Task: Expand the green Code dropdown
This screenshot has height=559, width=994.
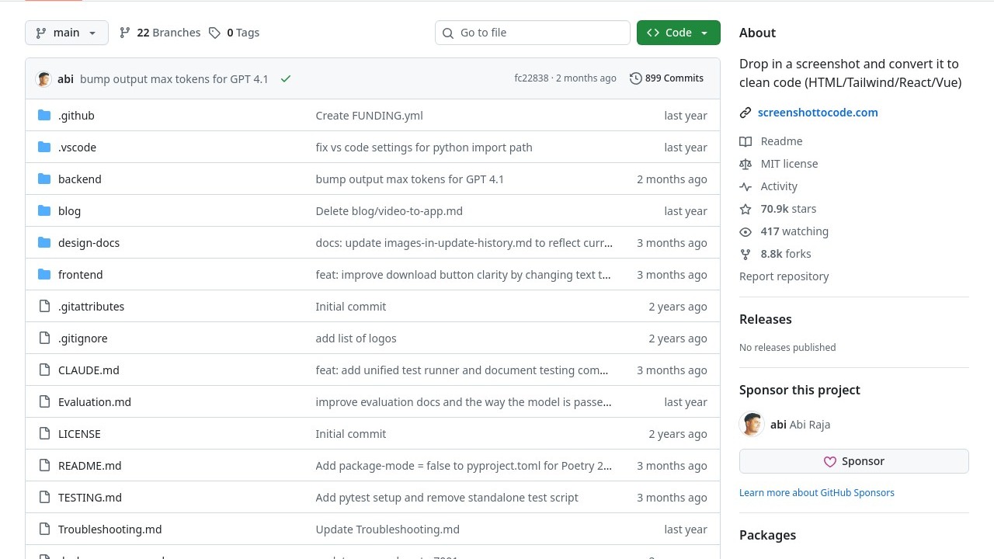Action: (x=678, y=33)
